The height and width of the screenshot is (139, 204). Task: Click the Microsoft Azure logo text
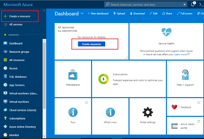18,4
